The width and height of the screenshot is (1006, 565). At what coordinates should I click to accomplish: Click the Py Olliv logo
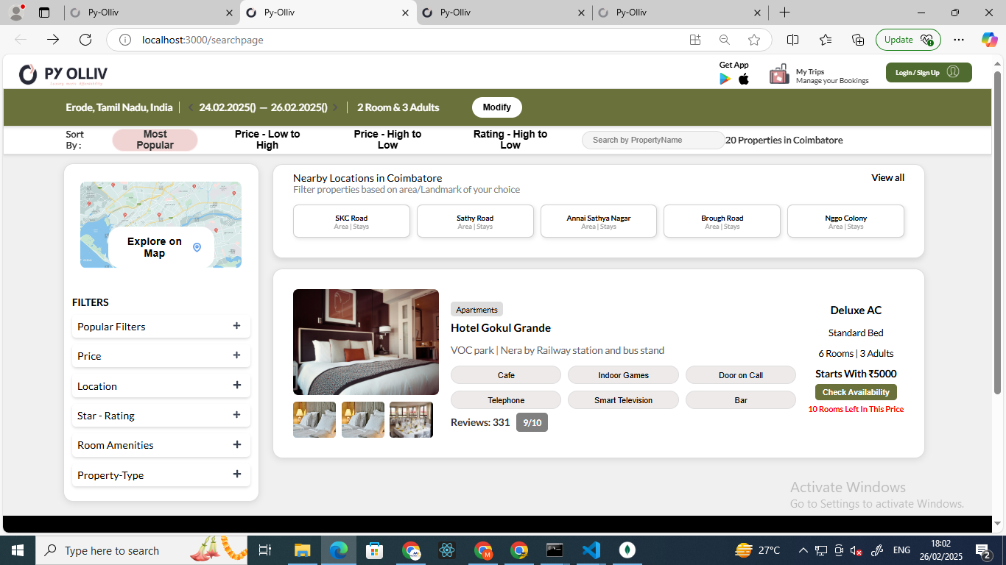(x=63, y=74)
